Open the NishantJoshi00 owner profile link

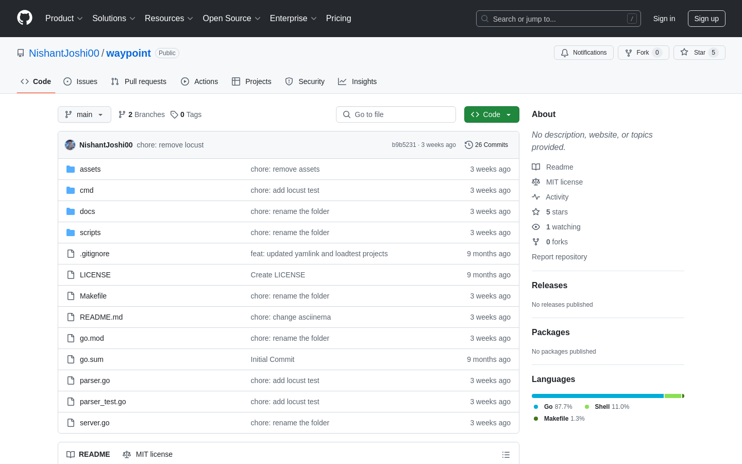64,53
